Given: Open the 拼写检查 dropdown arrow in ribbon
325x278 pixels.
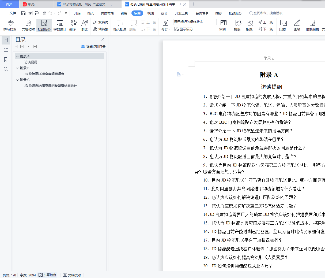Looking at the screenshot, I should click(x=18, y=29).
